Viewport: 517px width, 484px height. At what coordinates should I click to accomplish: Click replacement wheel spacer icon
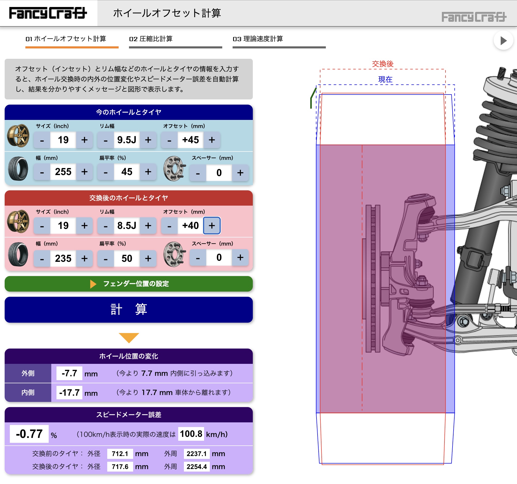click(174, 254)
